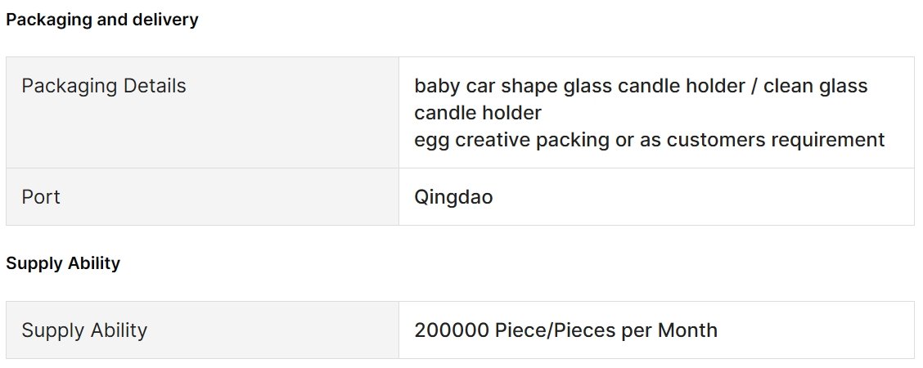The height and width of the screenshot is (368, 923).
Task: Click the 'per Month' text
Action: coord(669,330)
